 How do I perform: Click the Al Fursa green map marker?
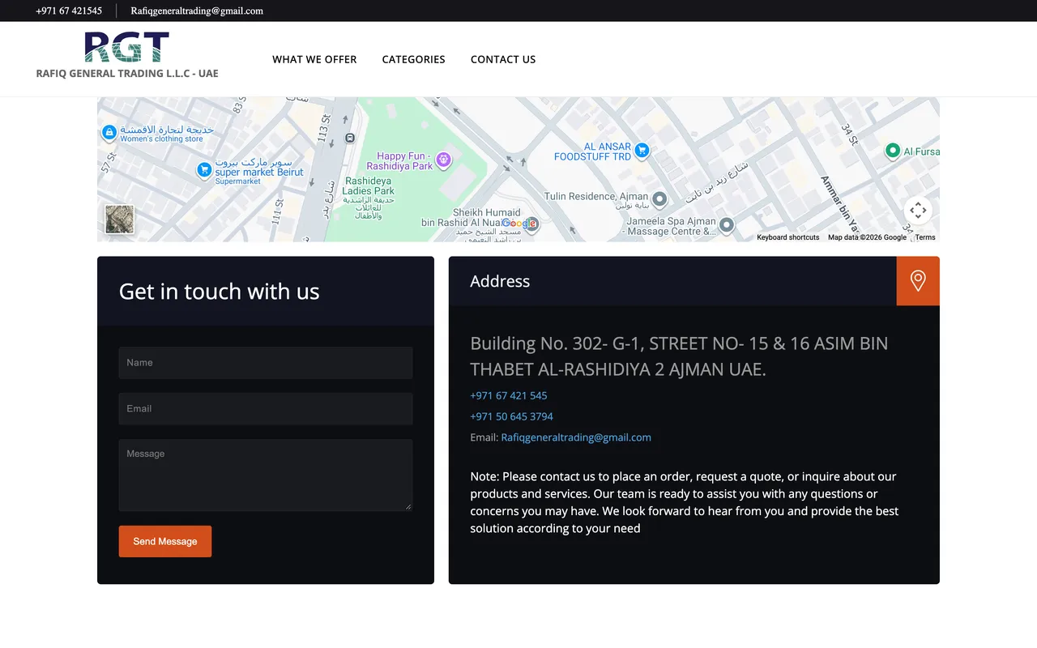coord(892,150)
